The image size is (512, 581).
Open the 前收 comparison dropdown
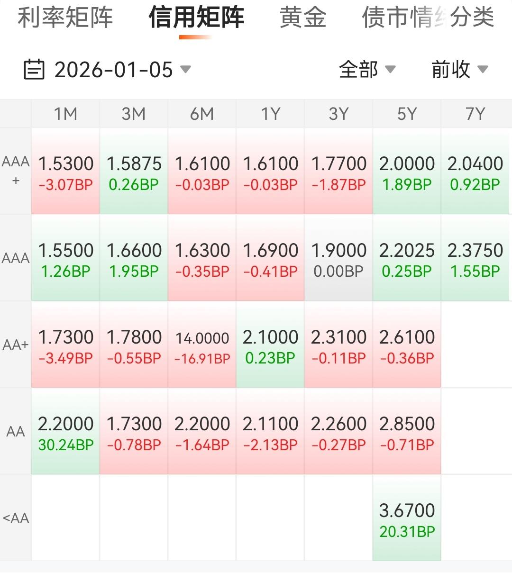click(x=459, y=69)
